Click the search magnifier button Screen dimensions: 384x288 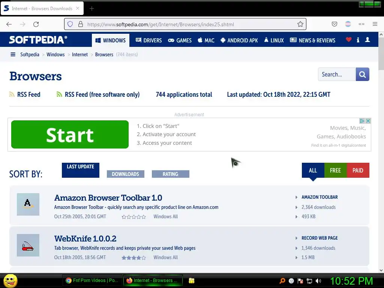363,74
